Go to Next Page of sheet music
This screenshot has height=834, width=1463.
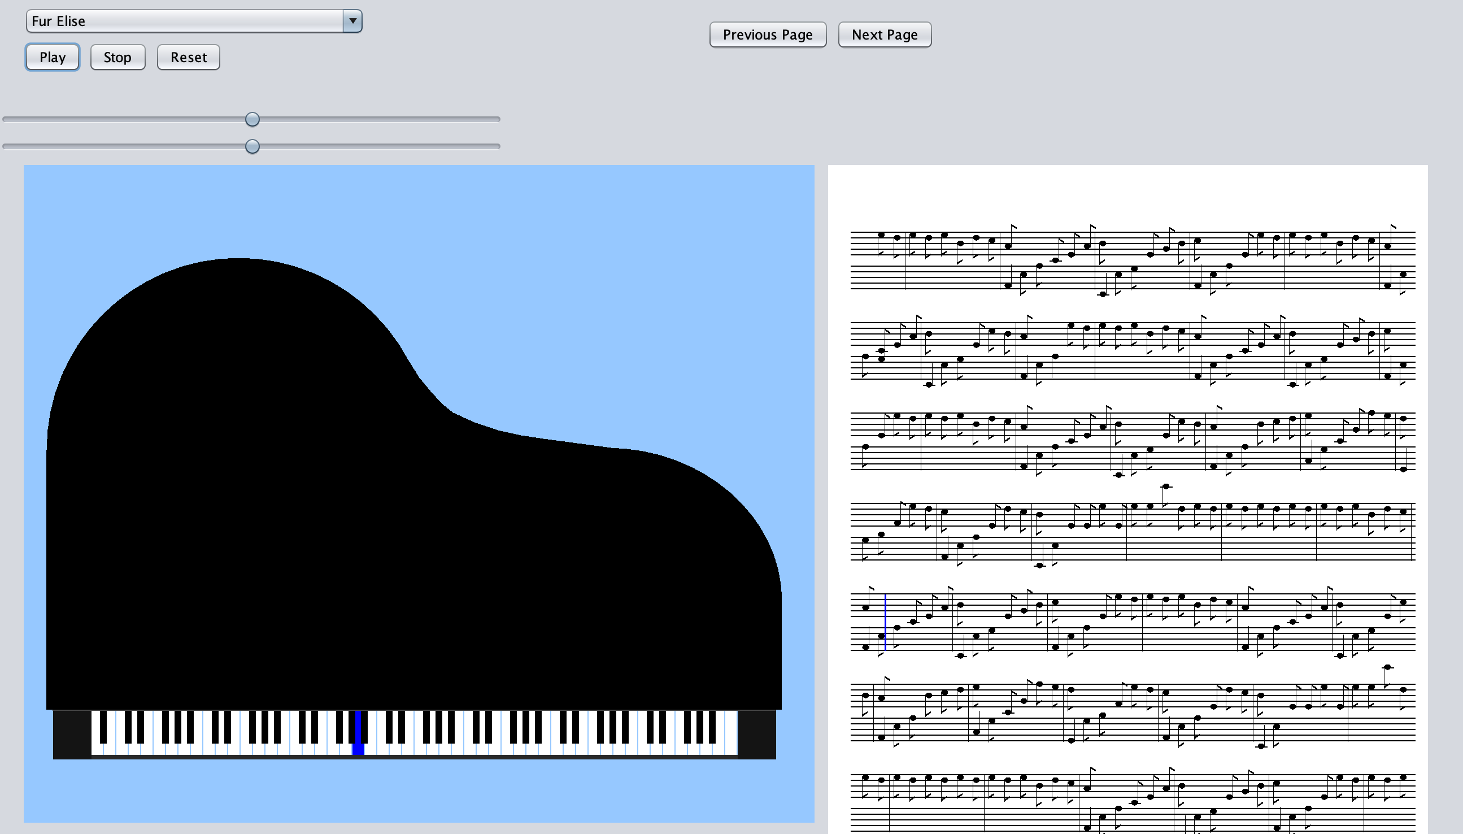point(885,35)
